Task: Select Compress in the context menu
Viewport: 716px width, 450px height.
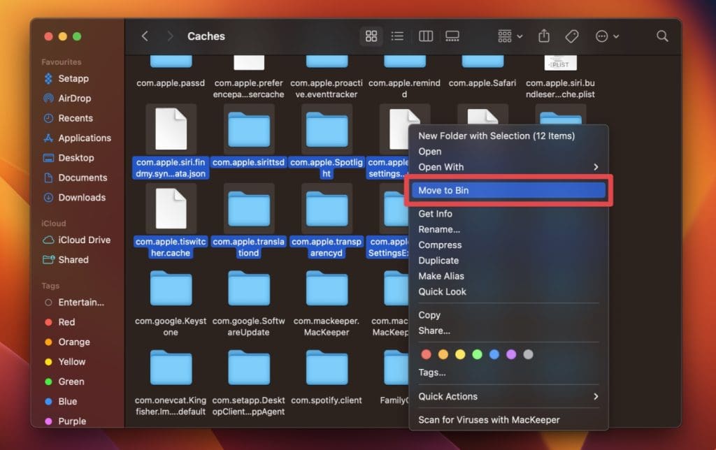Action: 440,245
